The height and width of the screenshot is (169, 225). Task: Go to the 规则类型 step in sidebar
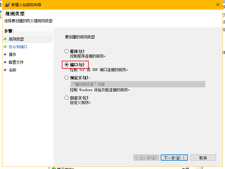tap(16, 39)
